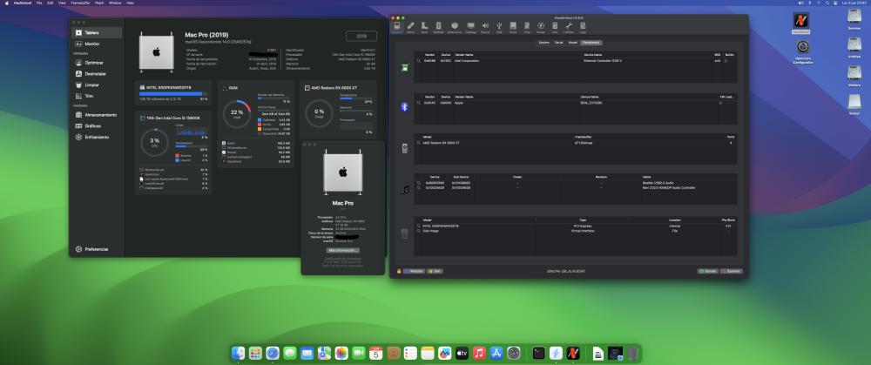
Task: Click the Website button in Hackintool
Action: pyautogui.click(x=415, y=271)
